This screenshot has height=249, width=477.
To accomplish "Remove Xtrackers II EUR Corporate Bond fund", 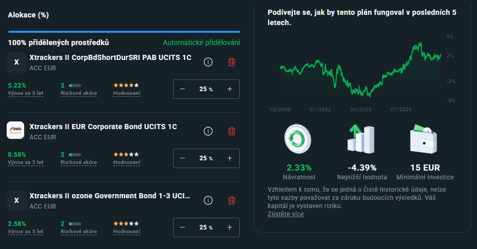I will pyautogui.click(x=232, y=131).
